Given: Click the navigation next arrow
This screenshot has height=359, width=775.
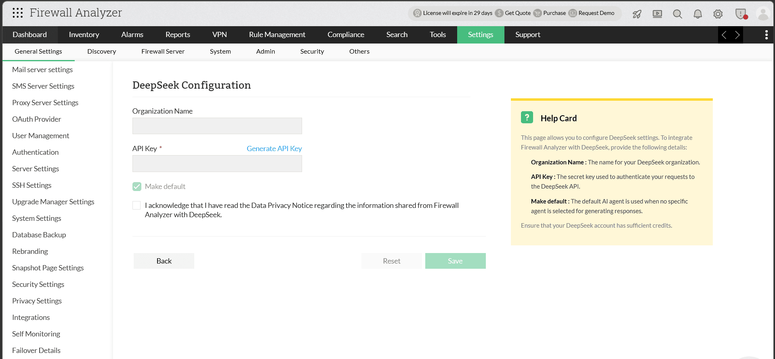Looking at the screenshot, I should click(737, 35).
